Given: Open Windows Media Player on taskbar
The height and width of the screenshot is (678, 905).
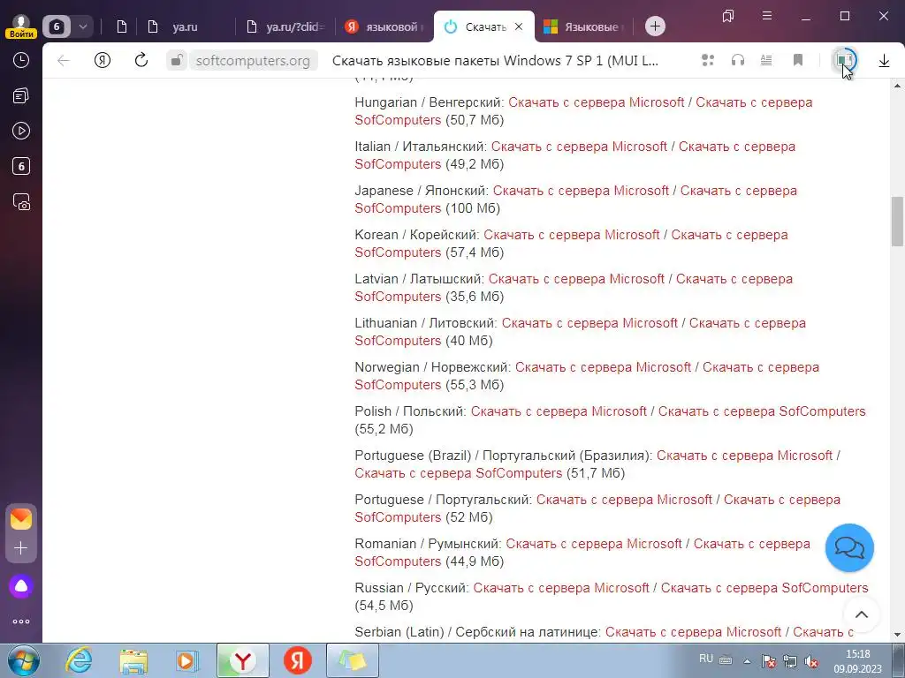Looking at the screenshot, I should coord(187,660).
